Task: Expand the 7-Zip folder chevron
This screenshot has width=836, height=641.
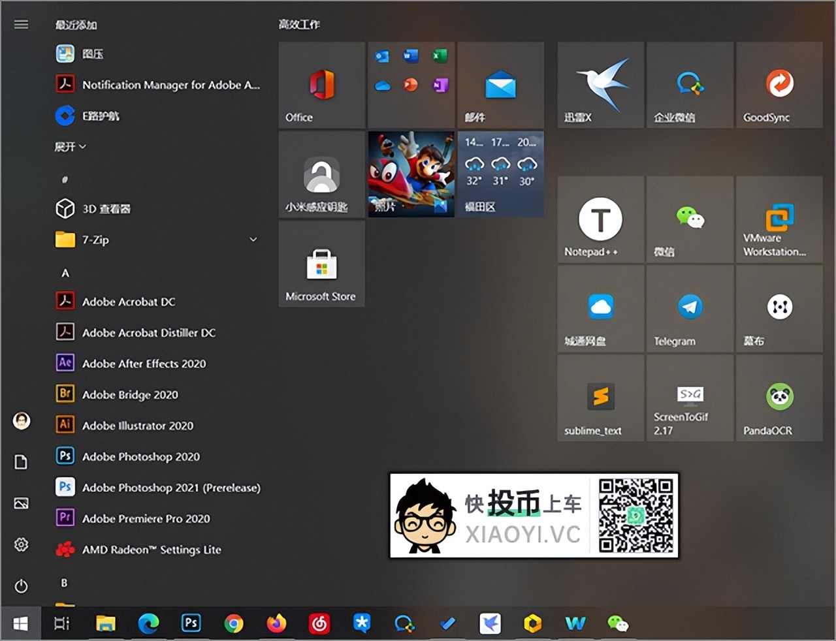Action: coord(253,240)
